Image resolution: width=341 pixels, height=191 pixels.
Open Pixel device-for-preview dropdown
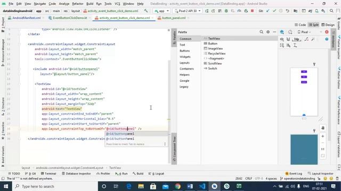point(304,32)
